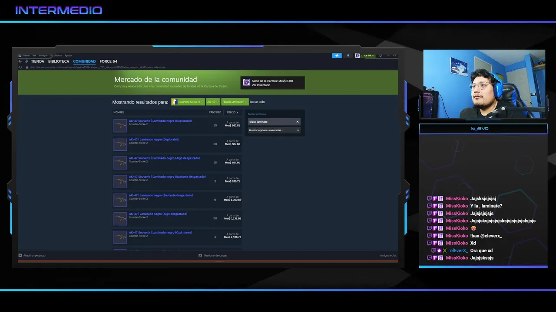Viewport: 556px width, 312px height.
Task: Sort results by NOMBRE column
Action: pos(119,112)
